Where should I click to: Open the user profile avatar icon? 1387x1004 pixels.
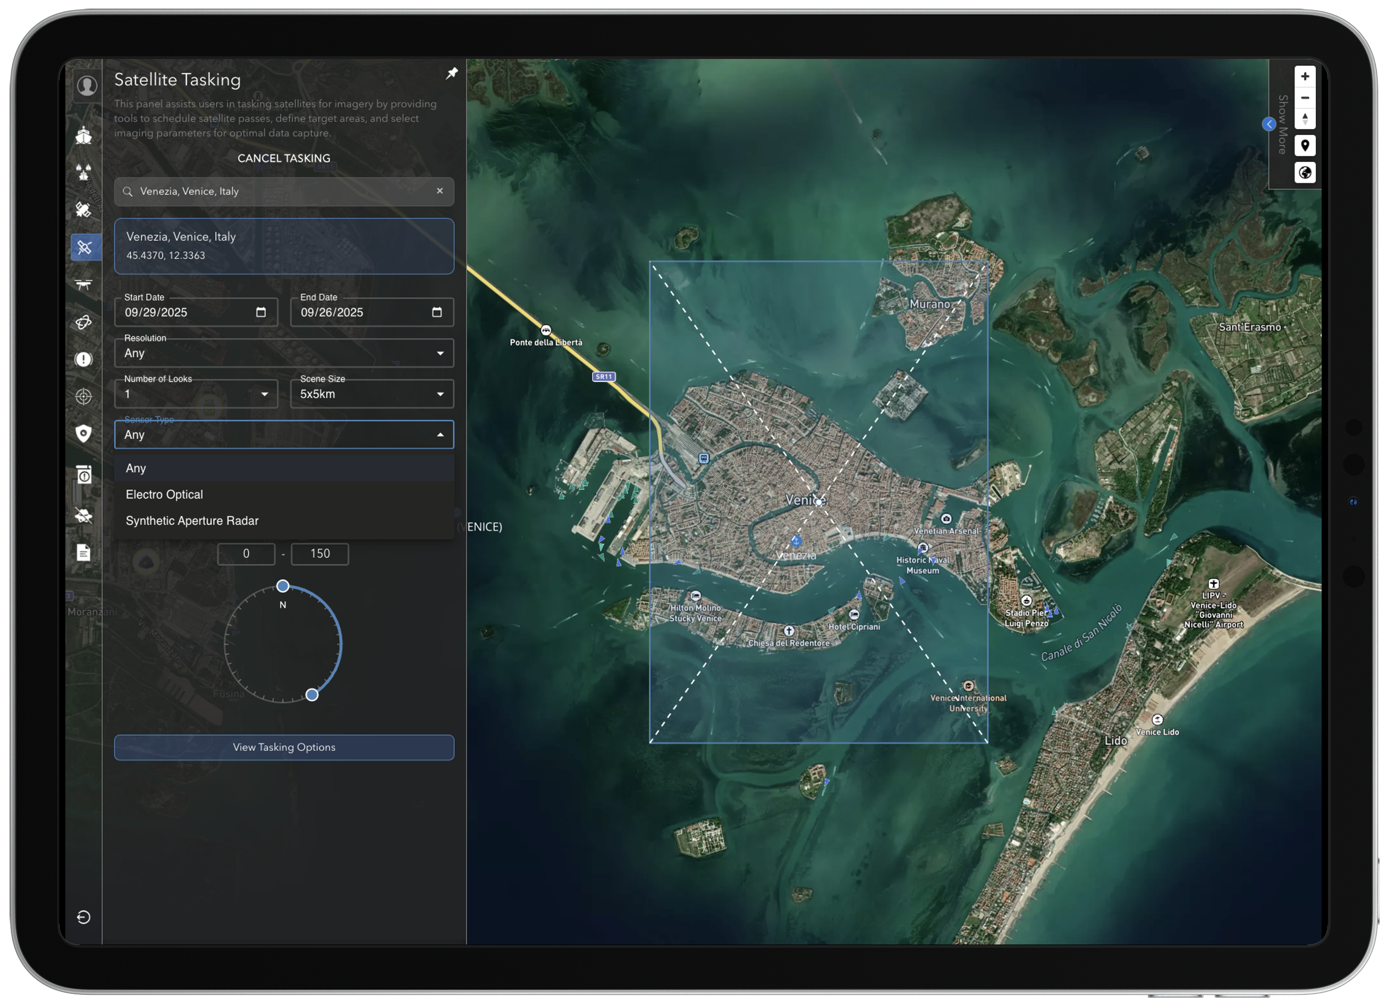click(x=86, y=86)
